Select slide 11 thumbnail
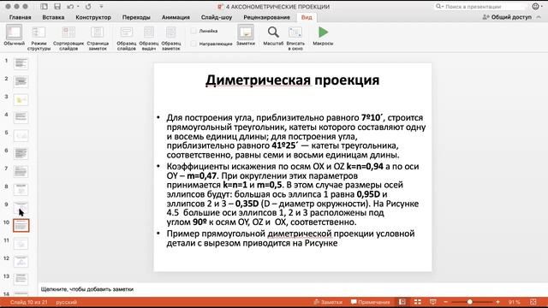The width and height of the screenshot is (548, 308). click(21, 243)
